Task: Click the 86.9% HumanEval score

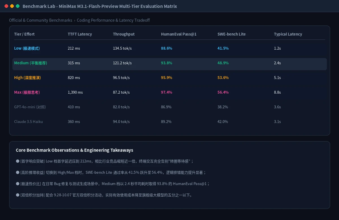Action: tap(166, 107)
